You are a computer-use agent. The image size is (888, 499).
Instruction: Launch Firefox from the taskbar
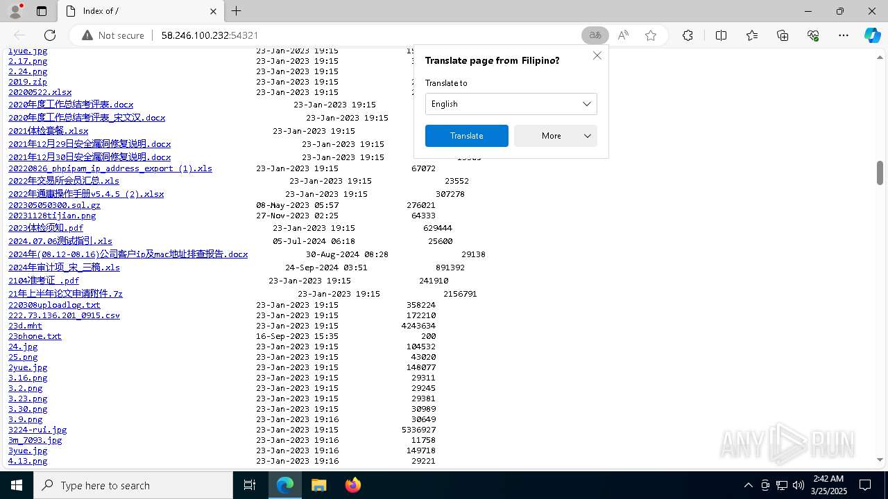click(352, 485)
